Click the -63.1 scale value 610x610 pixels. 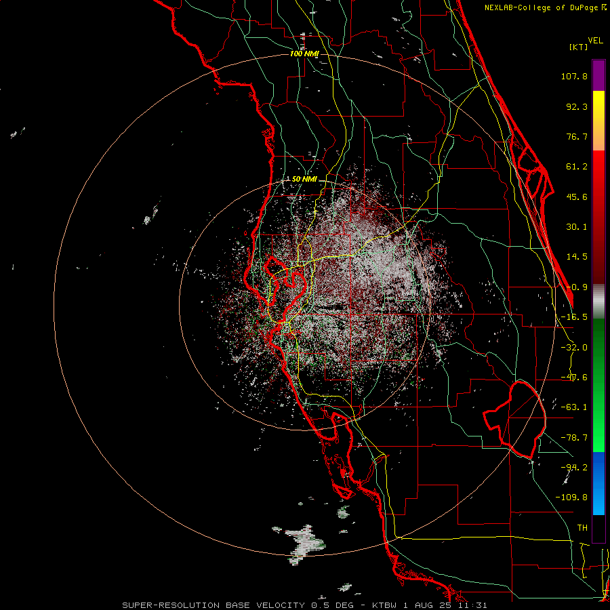point(574,407)
